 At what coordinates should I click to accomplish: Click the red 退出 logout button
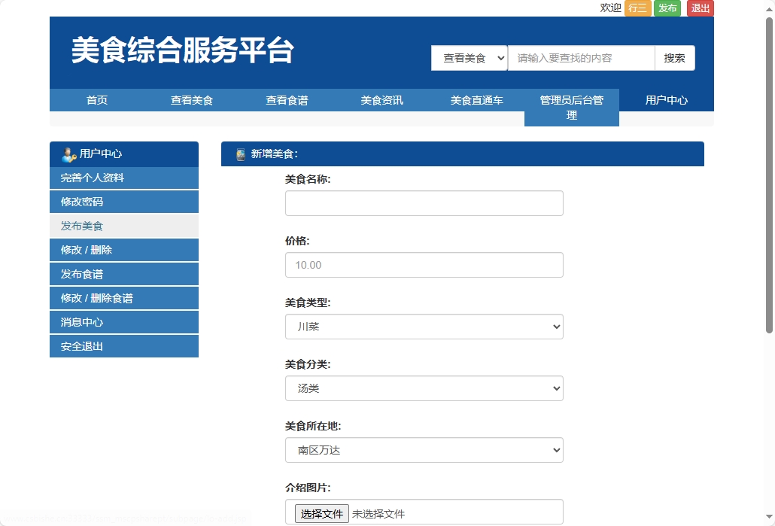699,8
